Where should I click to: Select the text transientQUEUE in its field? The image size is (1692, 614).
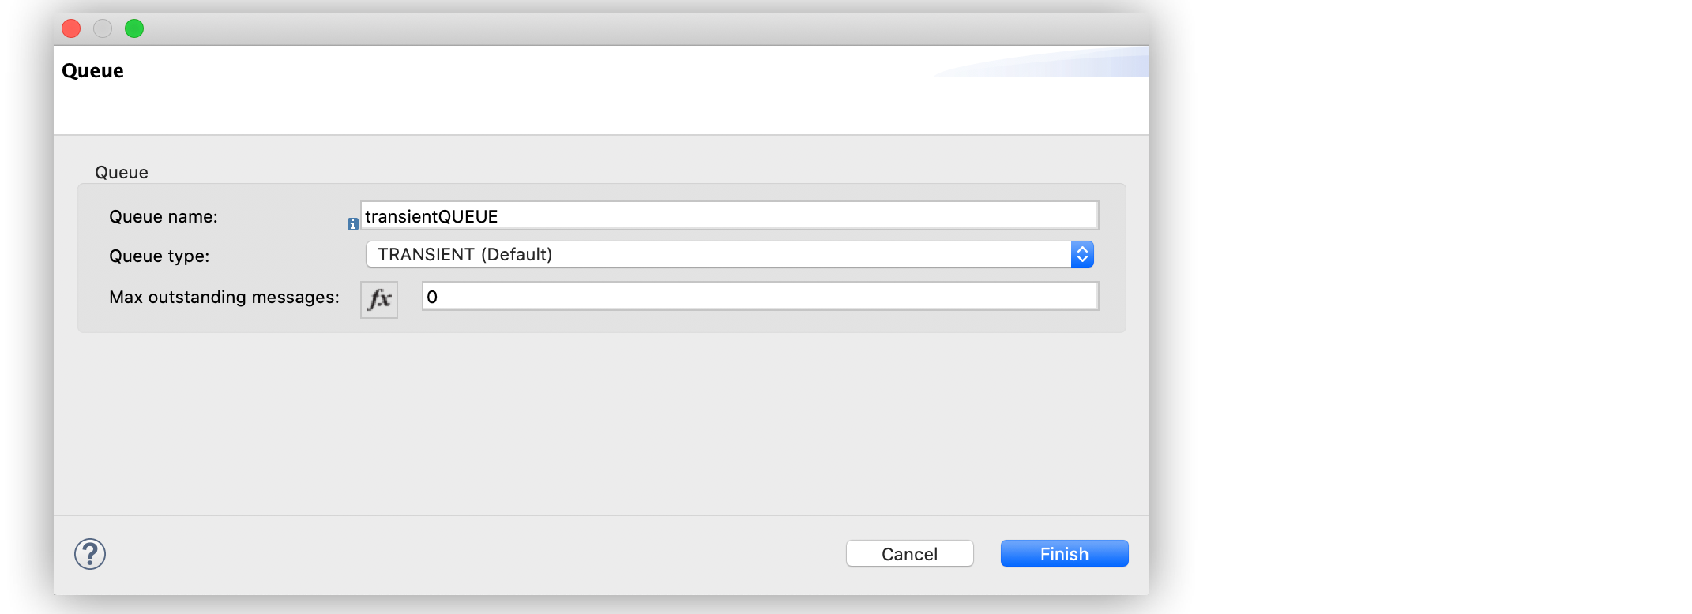tap(431, 215)
